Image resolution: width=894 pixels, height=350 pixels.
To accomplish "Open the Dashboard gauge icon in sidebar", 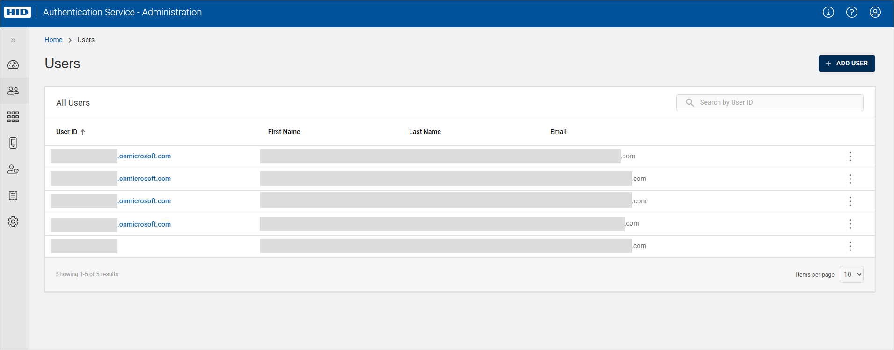I will 13,64.
